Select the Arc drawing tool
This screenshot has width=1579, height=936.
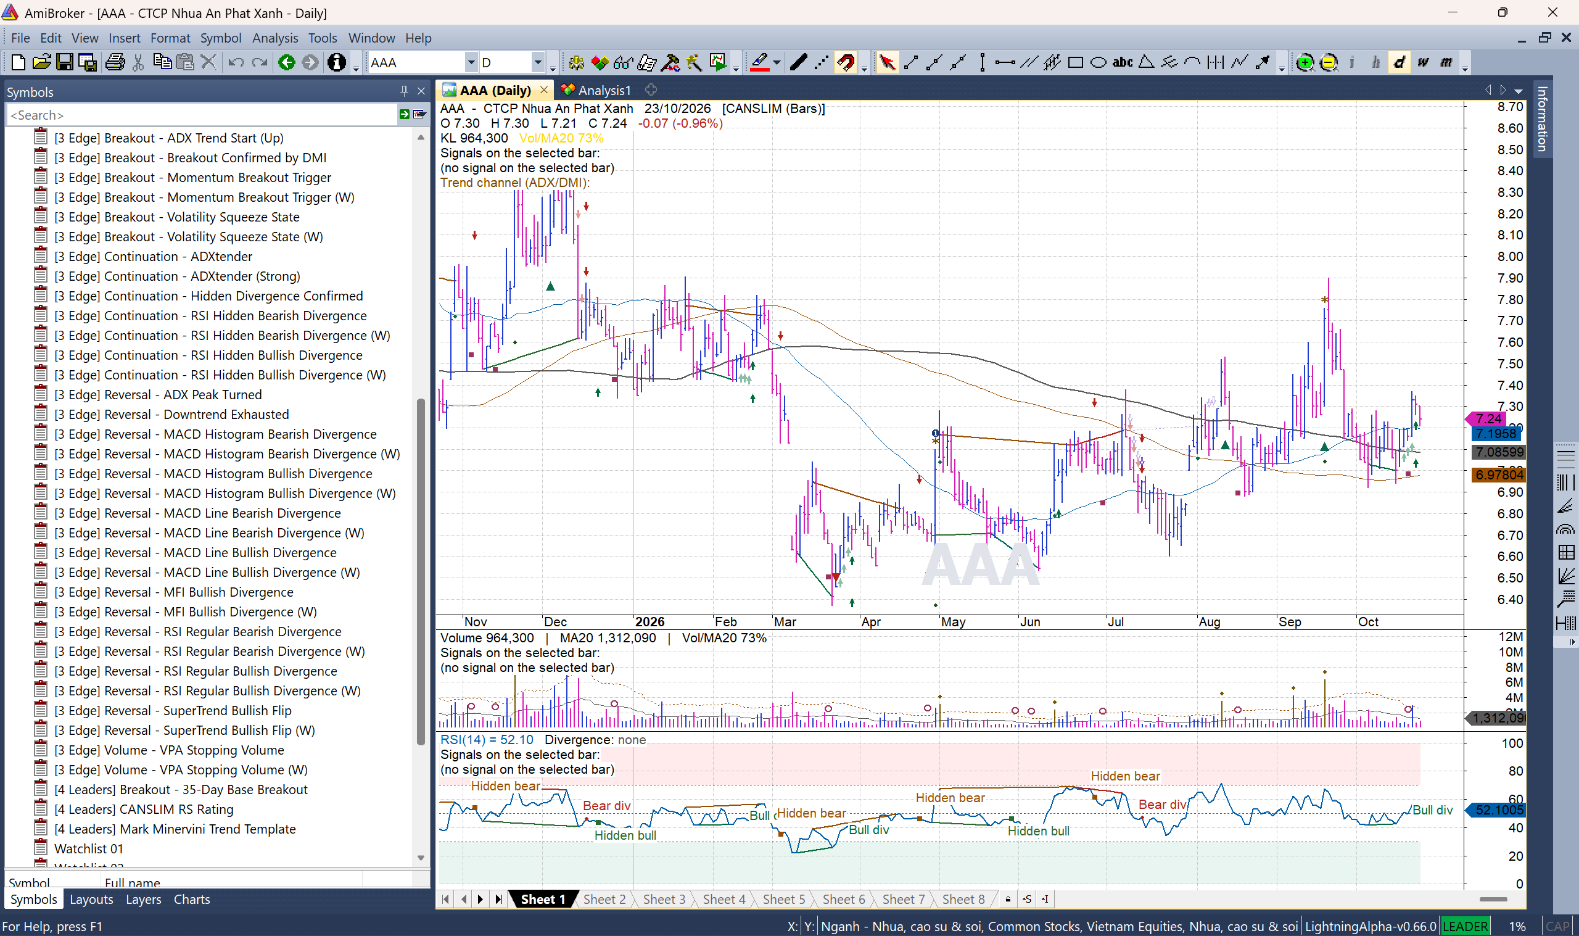coord(1192,62)
